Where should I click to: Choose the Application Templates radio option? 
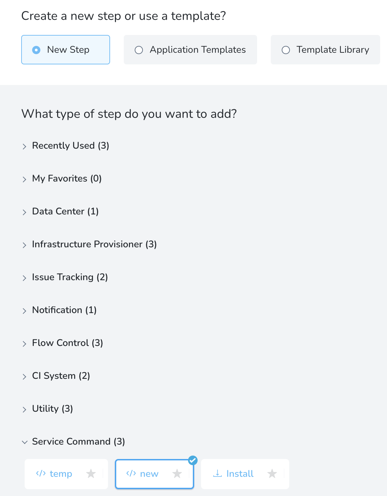pyautogui.click(x=190, y=50)
